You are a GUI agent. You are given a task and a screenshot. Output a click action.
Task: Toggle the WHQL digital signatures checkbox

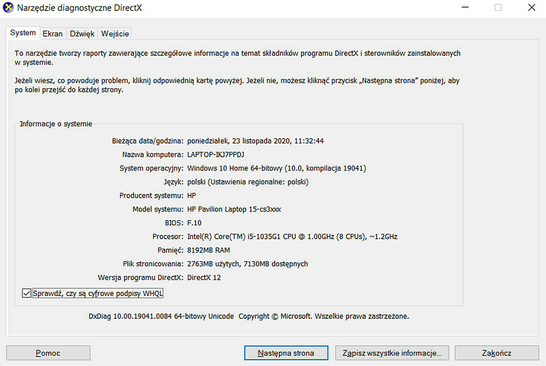pyautogui.click(x=26, y=293)
